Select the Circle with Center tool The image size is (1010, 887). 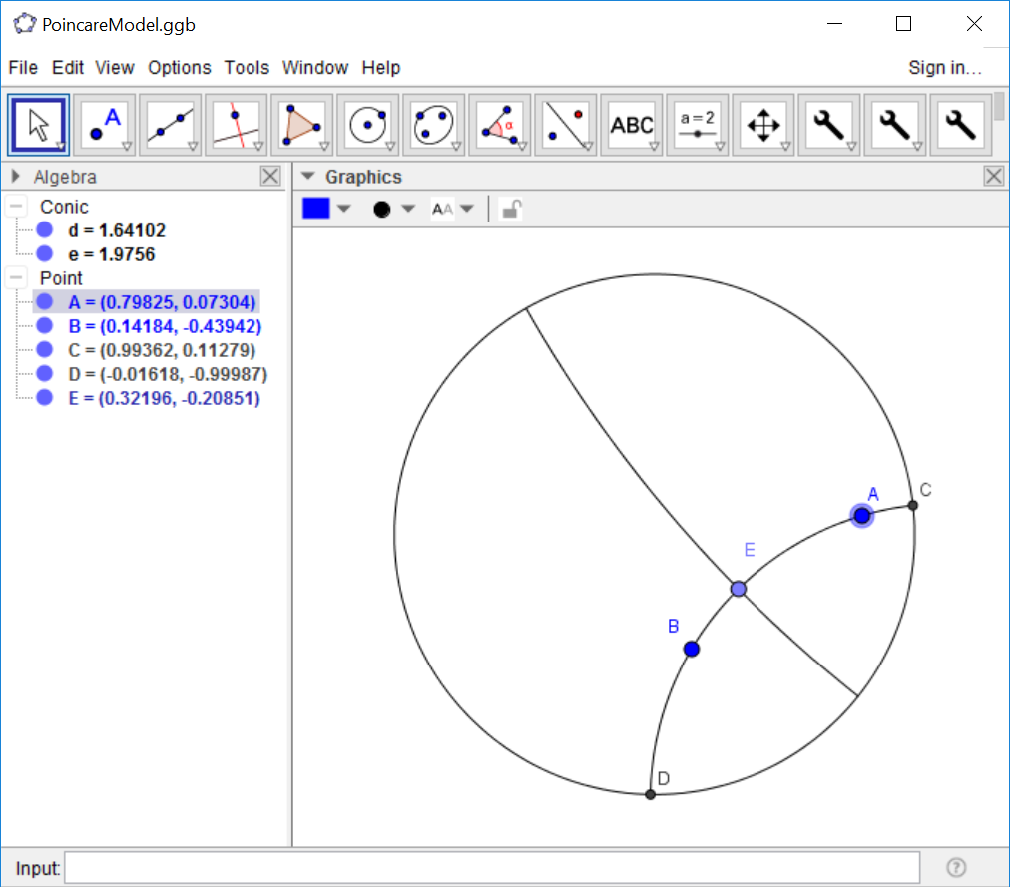coord(368,124)
